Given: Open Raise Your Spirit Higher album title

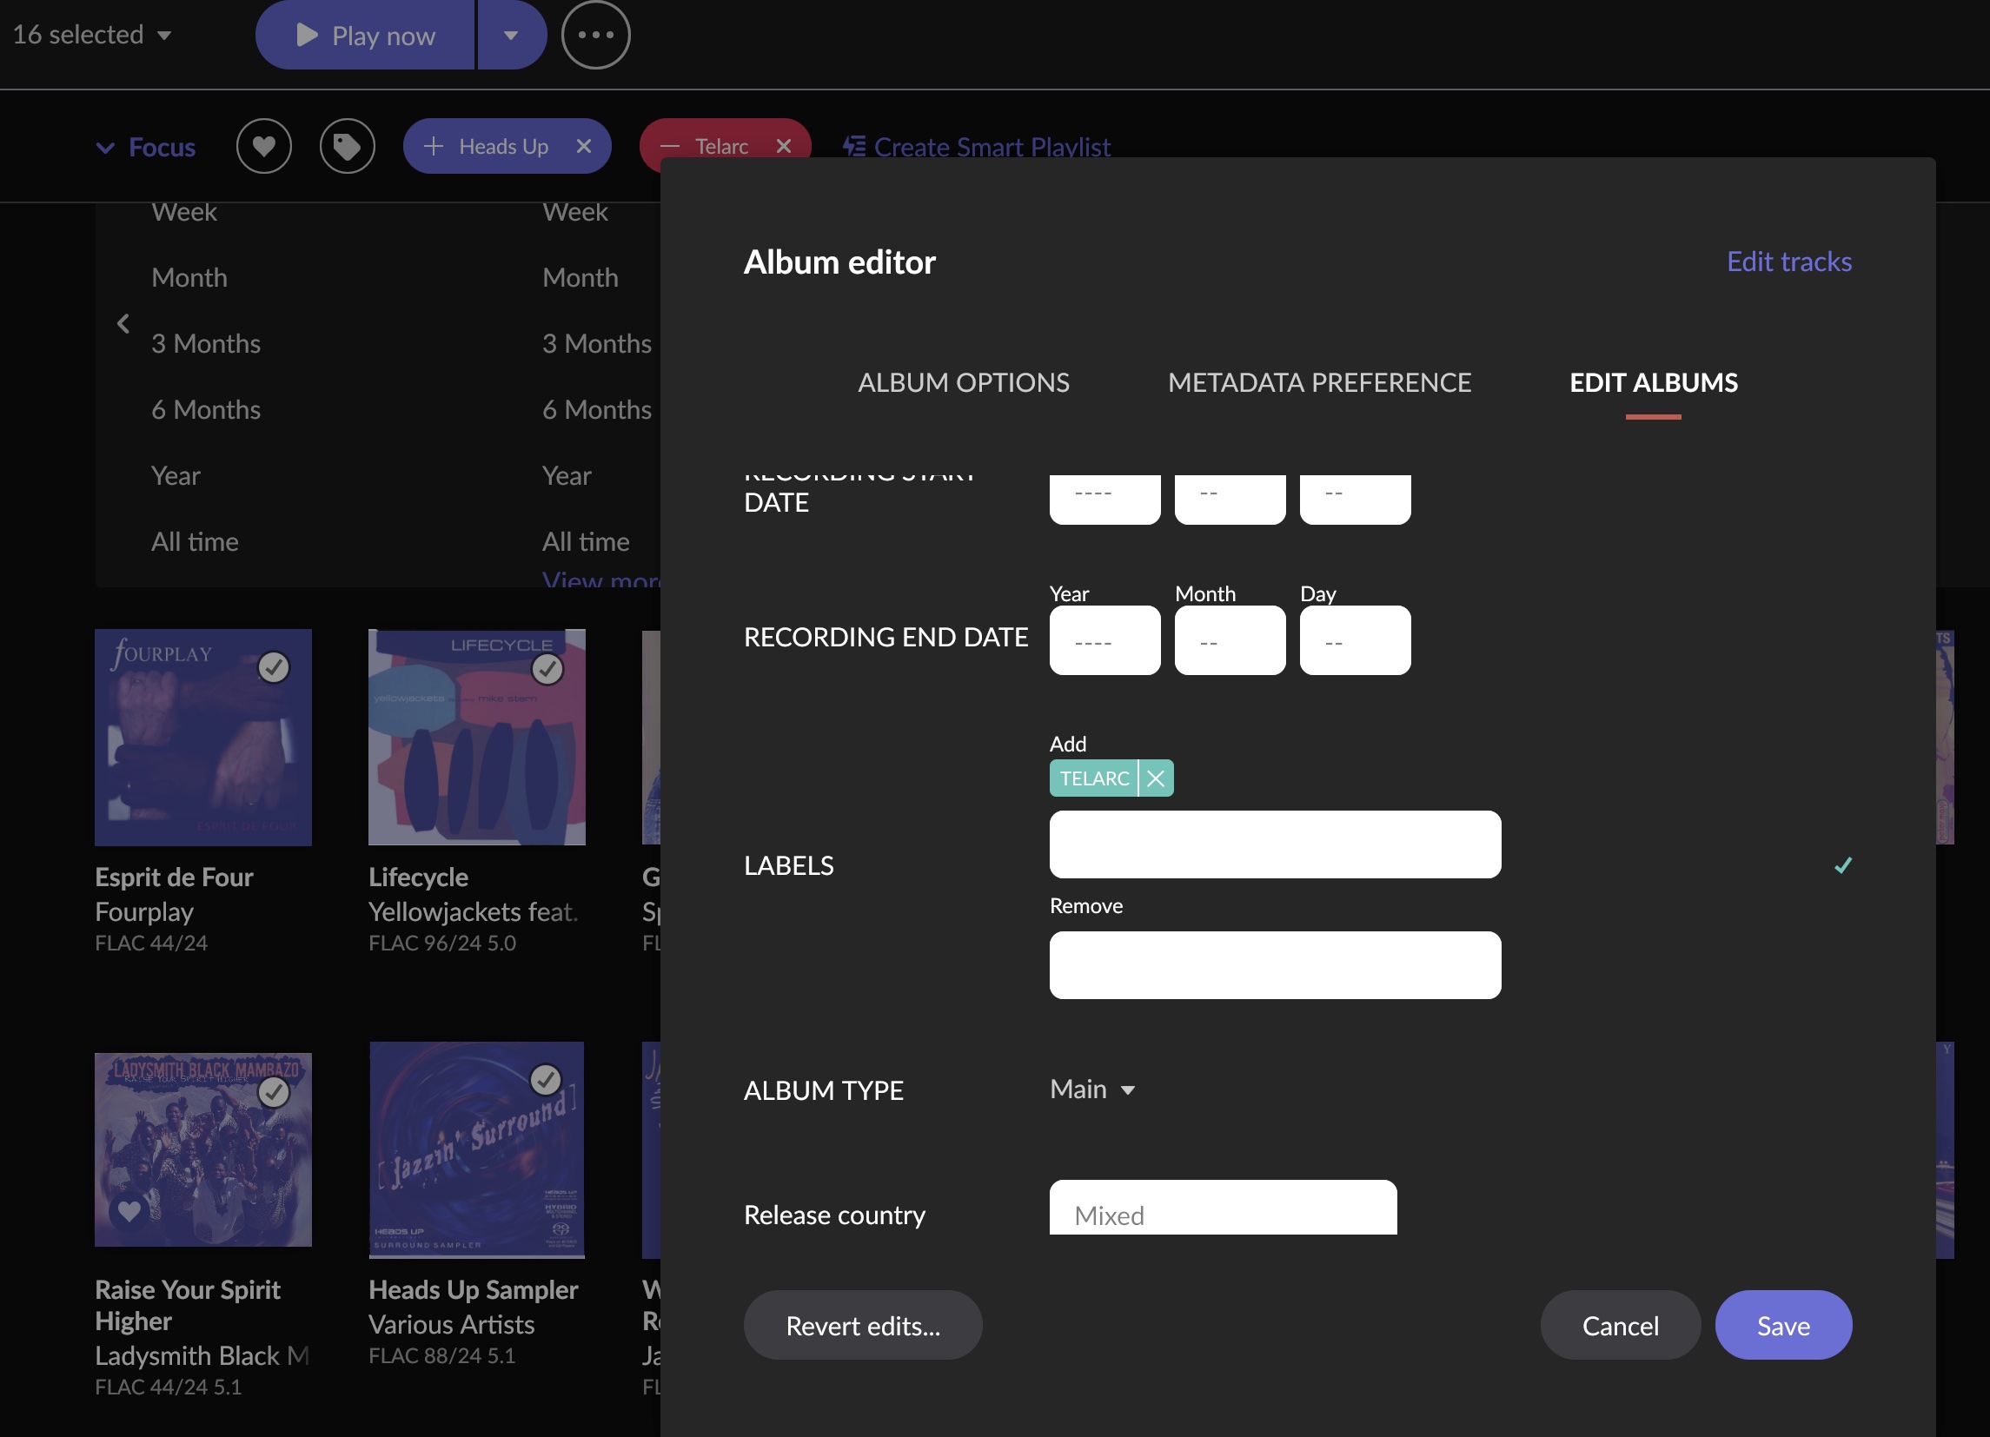Looking at the screenshot, I should pyautogui.click(x=187, y=1306).
